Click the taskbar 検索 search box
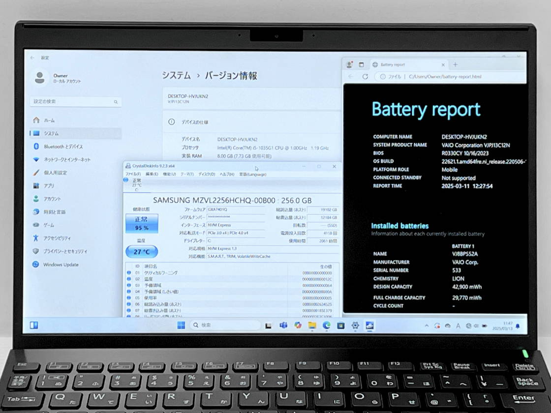 pyautogui.click(x=225, y=325)
